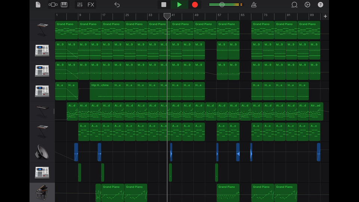Image resolution: width=359 pixels, height=202 pixels.
Task: Start recording with red Record button
Action: tap(195, 5)
